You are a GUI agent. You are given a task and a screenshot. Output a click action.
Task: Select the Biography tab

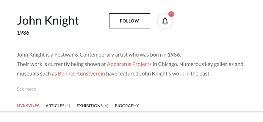[x=127, y=106]
